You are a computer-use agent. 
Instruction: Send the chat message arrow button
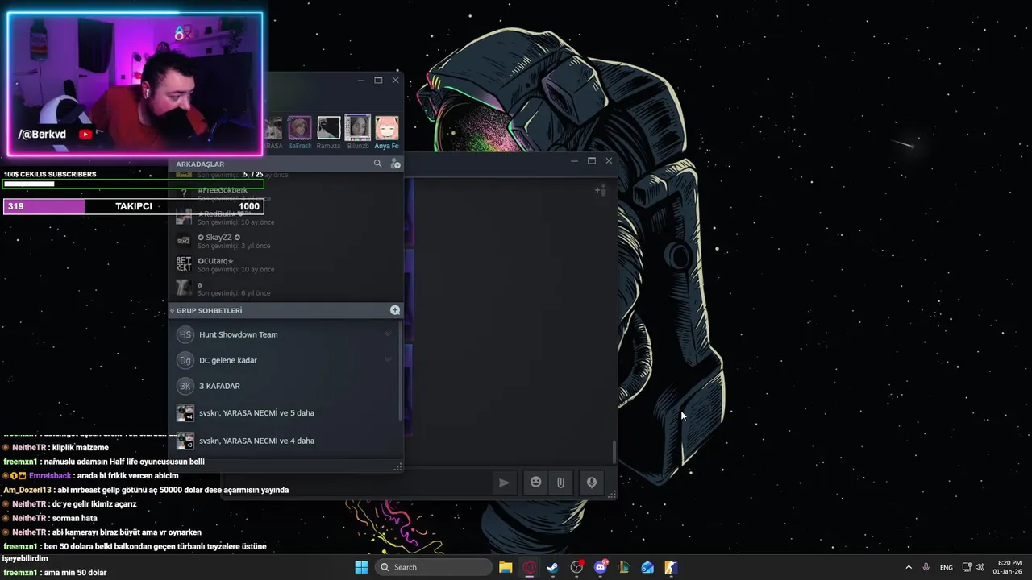point(504,483)
